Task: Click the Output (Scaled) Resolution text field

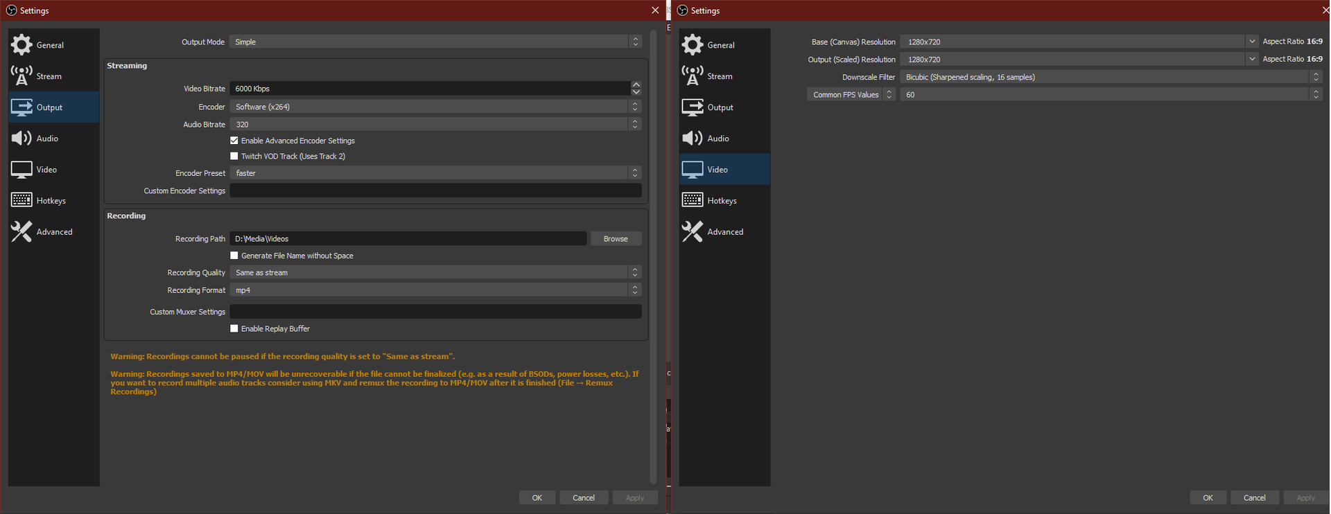Action: pos(1072,60)
